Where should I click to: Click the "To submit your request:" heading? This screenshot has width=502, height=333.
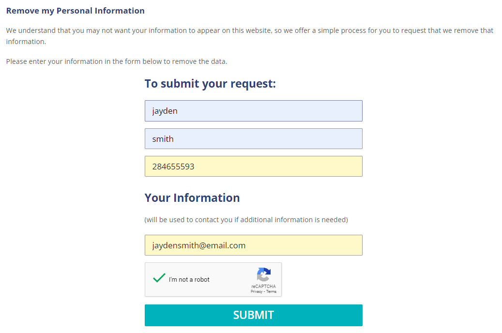(x=210, y=84)
